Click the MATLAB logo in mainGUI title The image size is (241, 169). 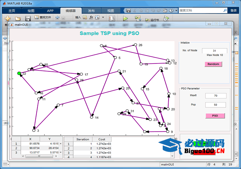pos(12,25)
